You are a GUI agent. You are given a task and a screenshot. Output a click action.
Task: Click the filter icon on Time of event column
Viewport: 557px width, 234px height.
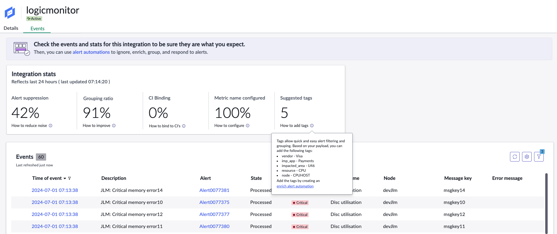point(70,178)
